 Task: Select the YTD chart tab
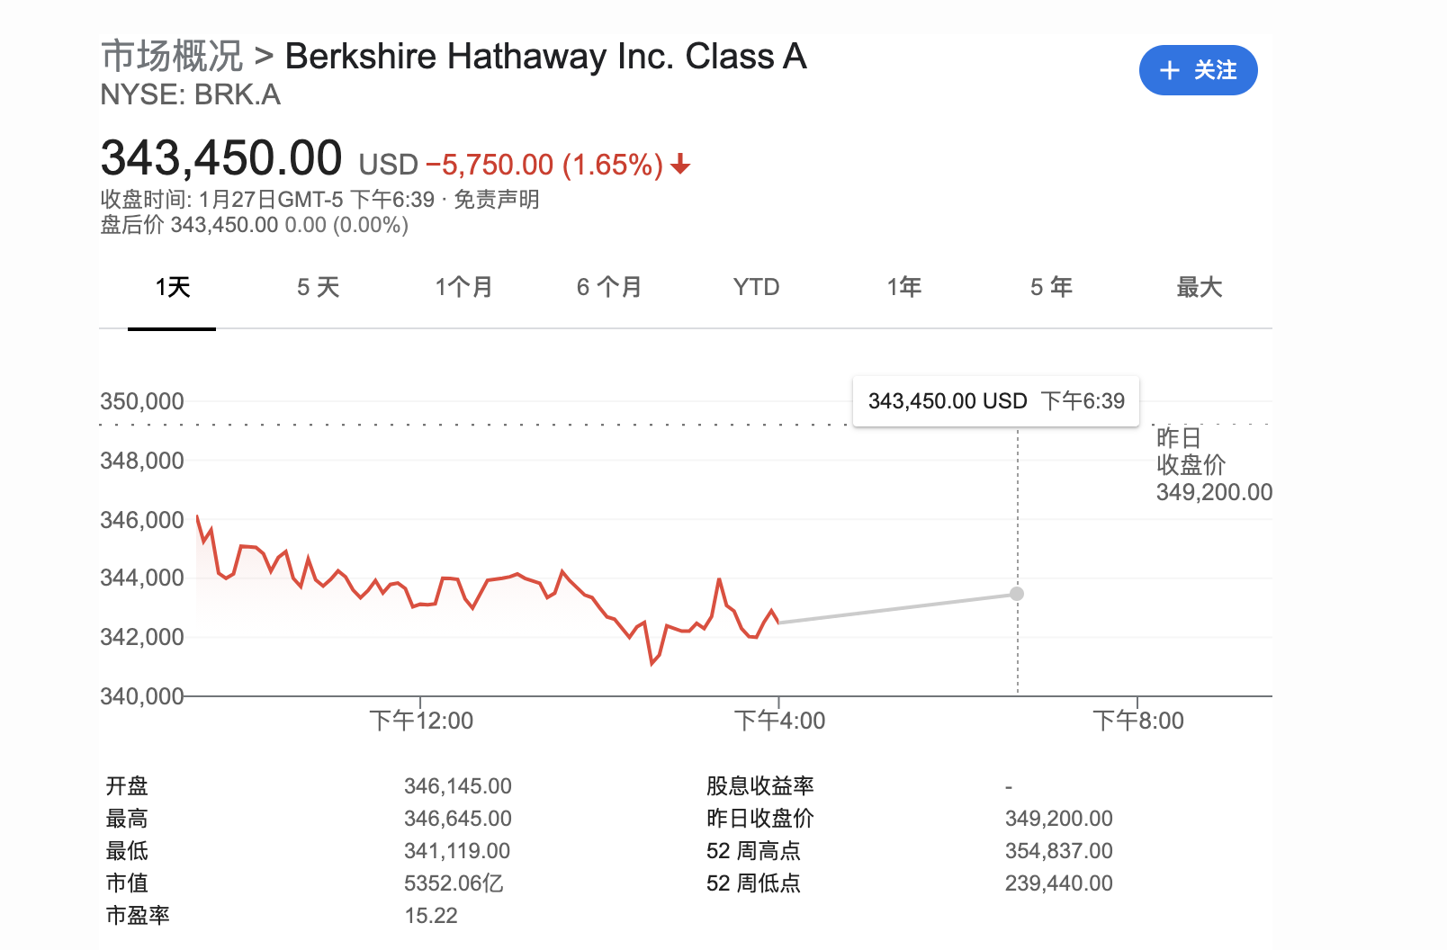[756, 288]
